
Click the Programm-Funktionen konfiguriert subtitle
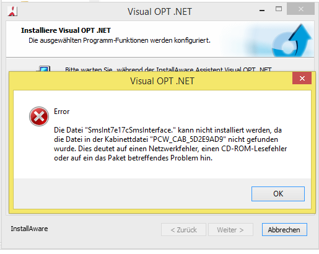pos(120,40)
